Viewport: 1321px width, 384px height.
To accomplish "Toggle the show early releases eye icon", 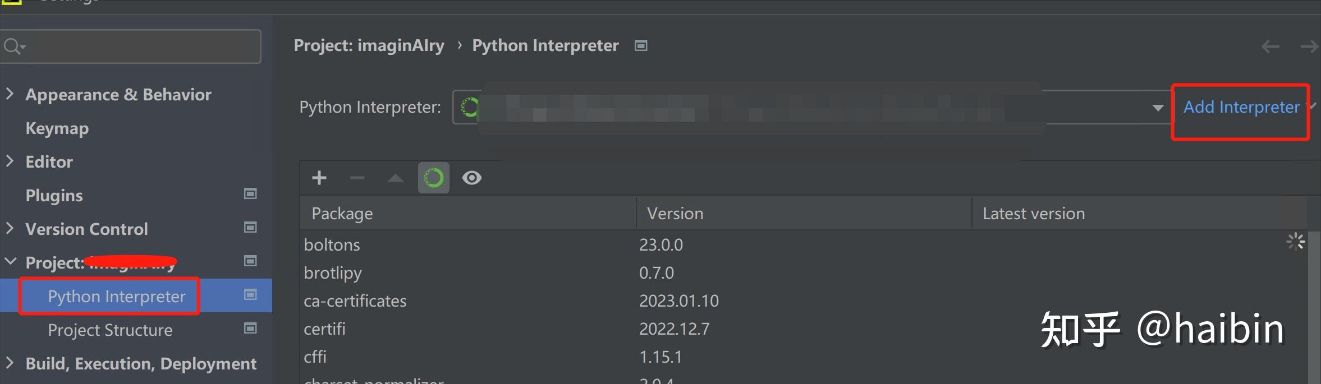I will (x=472, y=178).
